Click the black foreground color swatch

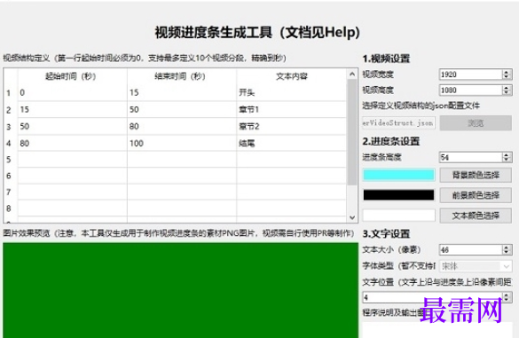398,195
